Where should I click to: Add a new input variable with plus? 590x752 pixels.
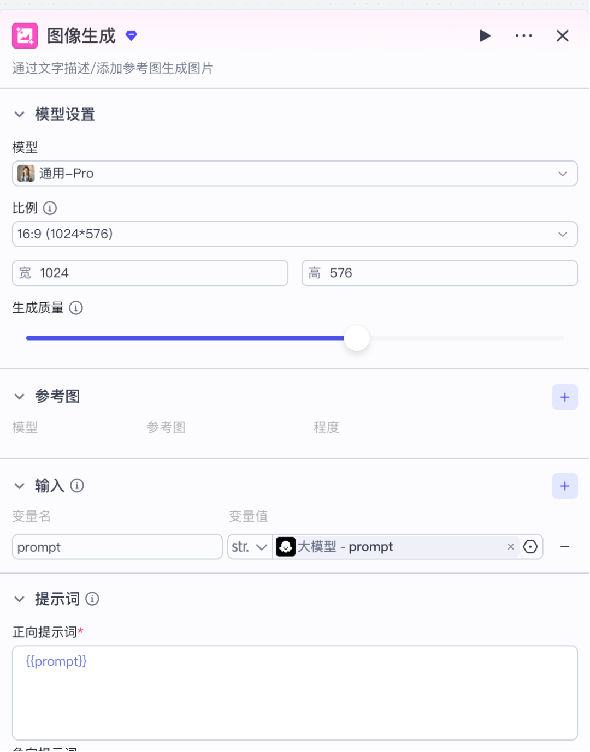(564, 486)
